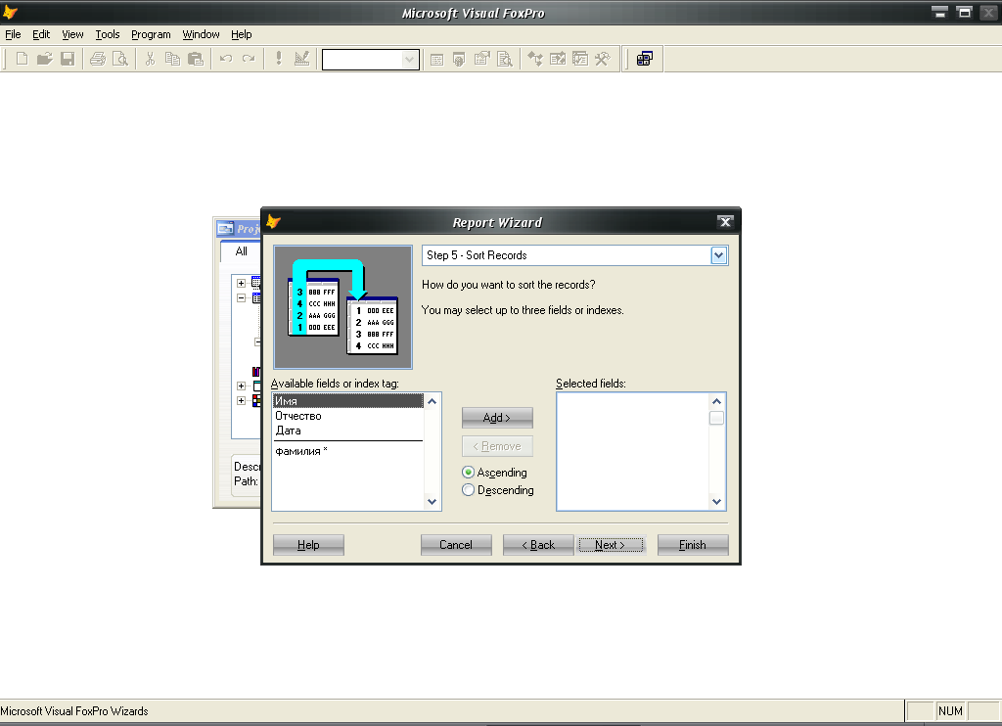1002x726 pixels.
Task: Click the disabled < Remove button
Action: point(497,446)
